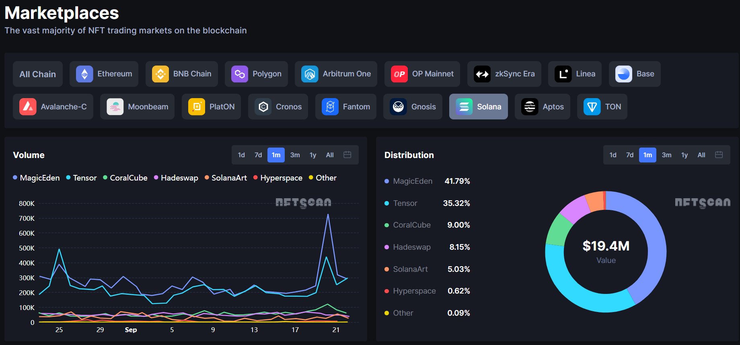Screen dimensions: 740x345
Task: Click the Aptos logo icon
Action: coord(530,107)
